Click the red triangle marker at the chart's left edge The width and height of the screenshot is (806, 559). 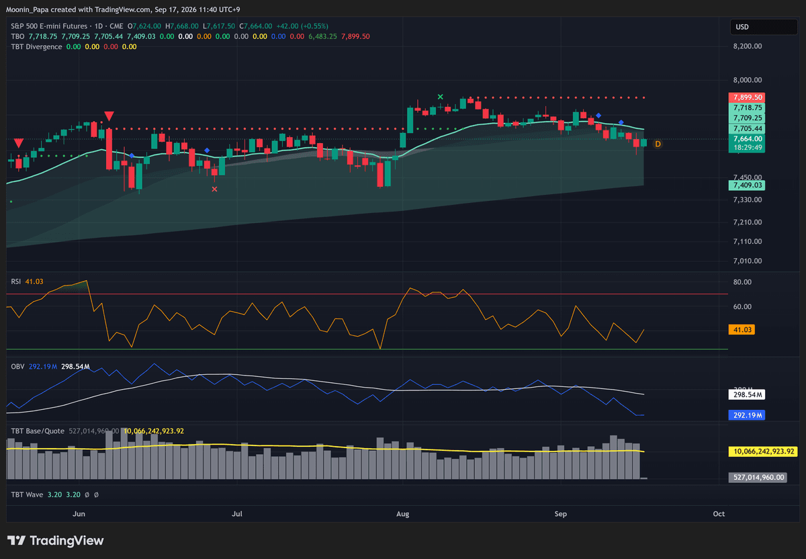click(19, 143)
